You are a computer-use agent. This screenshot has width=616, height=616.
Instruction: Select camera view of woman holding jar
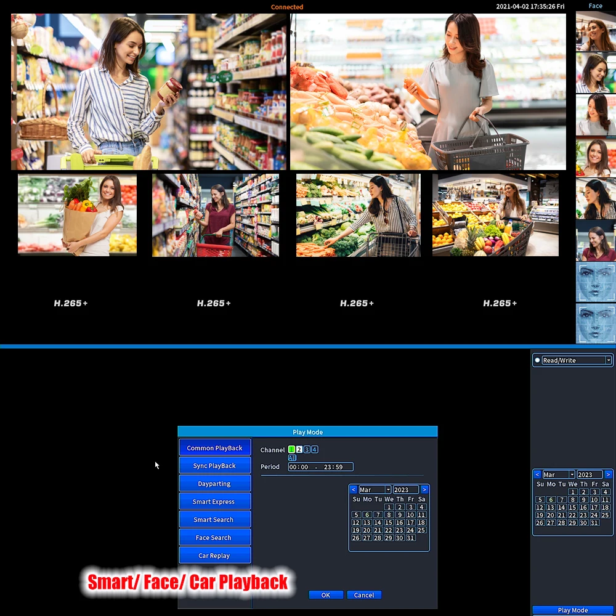point(148,92)
